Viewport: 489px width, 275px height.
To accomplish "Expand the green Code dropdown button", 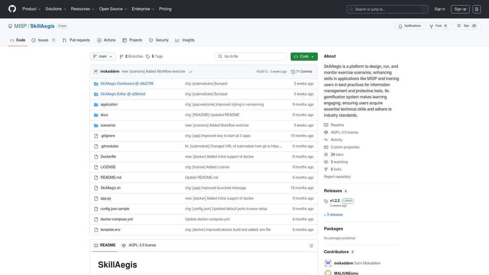I will [x=304, y=57].
